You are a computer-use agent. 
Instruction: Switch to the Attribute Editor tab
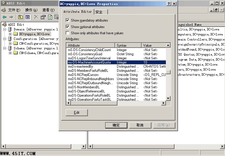click(77, 12)
